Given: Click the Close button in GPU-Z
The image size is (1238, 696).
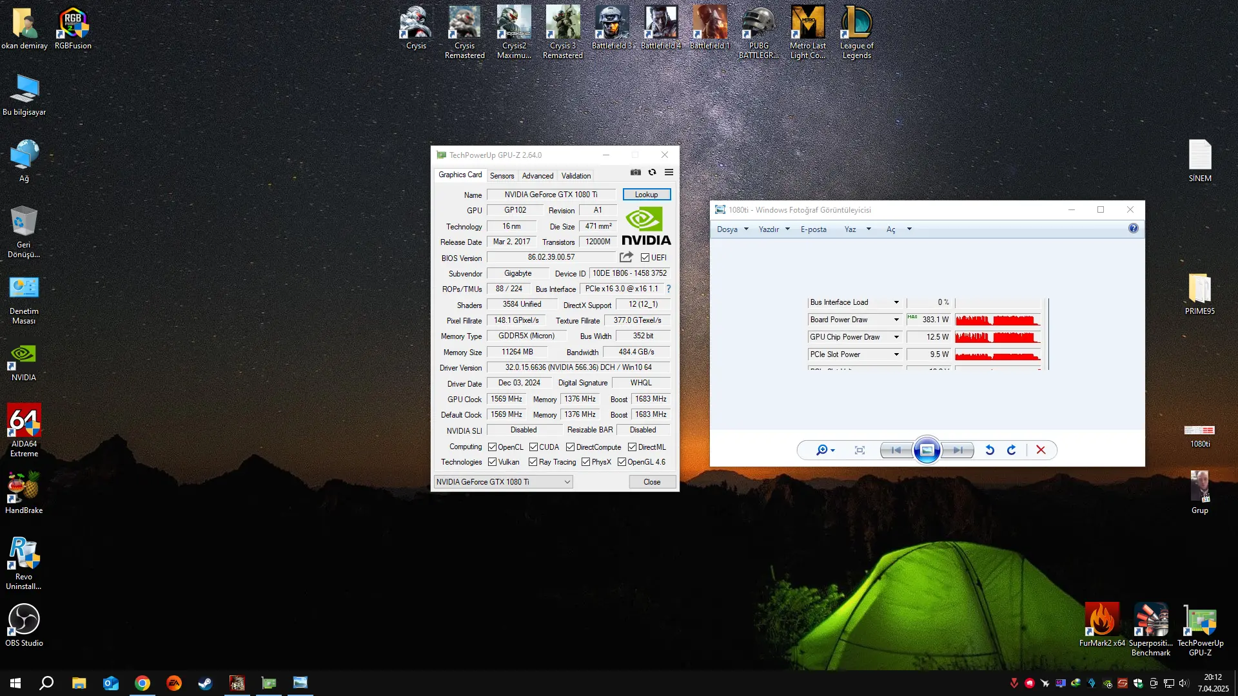Looking at the screenshot, I should [x=652, y=482].
